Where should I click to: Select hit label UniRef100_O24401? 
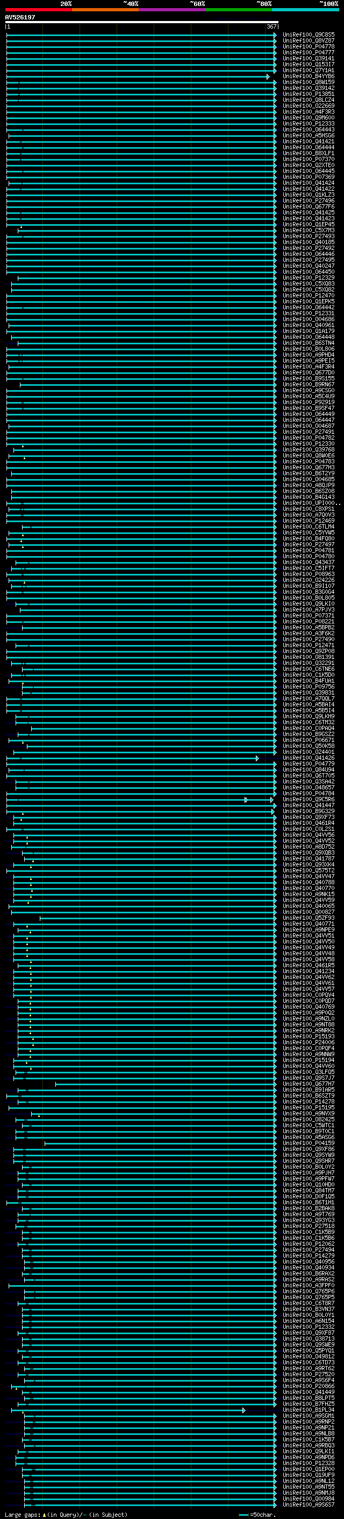tap(308, 752)
